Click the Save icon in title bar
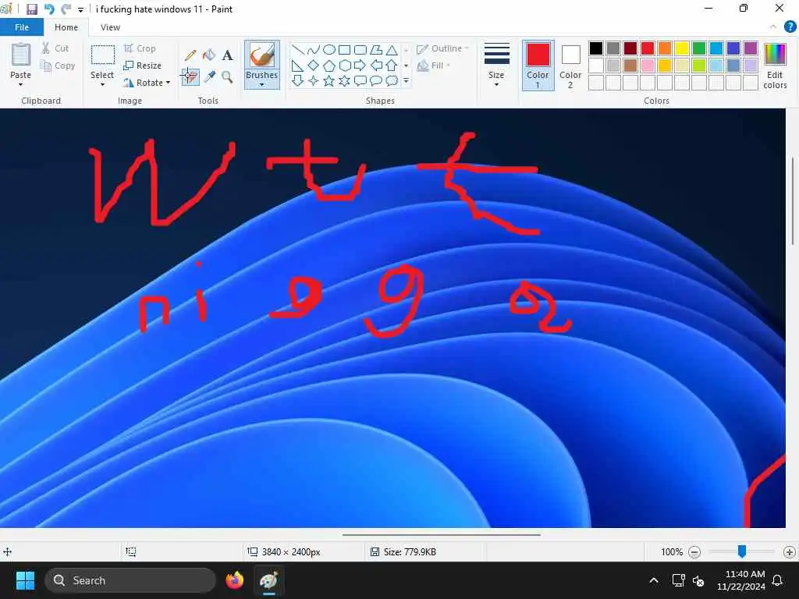 tap(31, 9)
